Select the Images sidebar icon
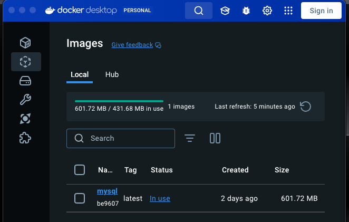Screen dimensions: 349x222 point(26,62)
